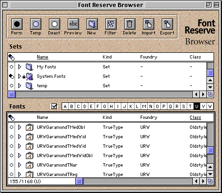This screenshot has width=222, height=193.
Task: Click the Deact deactivate toolbar icon
Action: tap(55, 24)
